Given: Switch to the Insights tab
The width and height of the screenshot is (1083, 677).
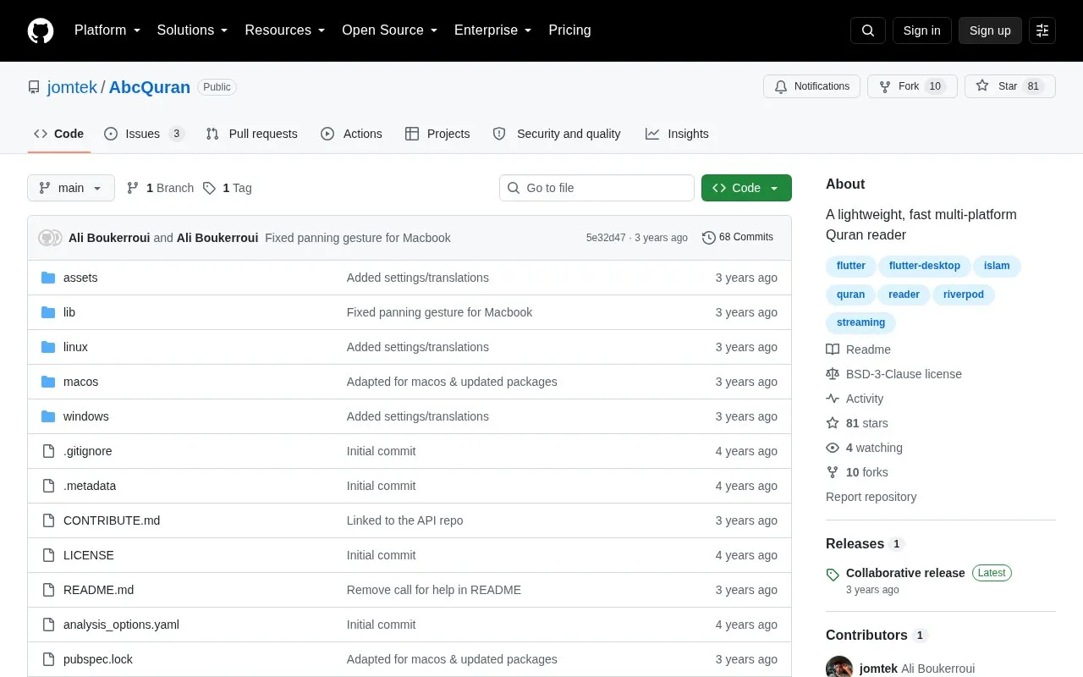Looking at the screenshot, I should 677,134.
